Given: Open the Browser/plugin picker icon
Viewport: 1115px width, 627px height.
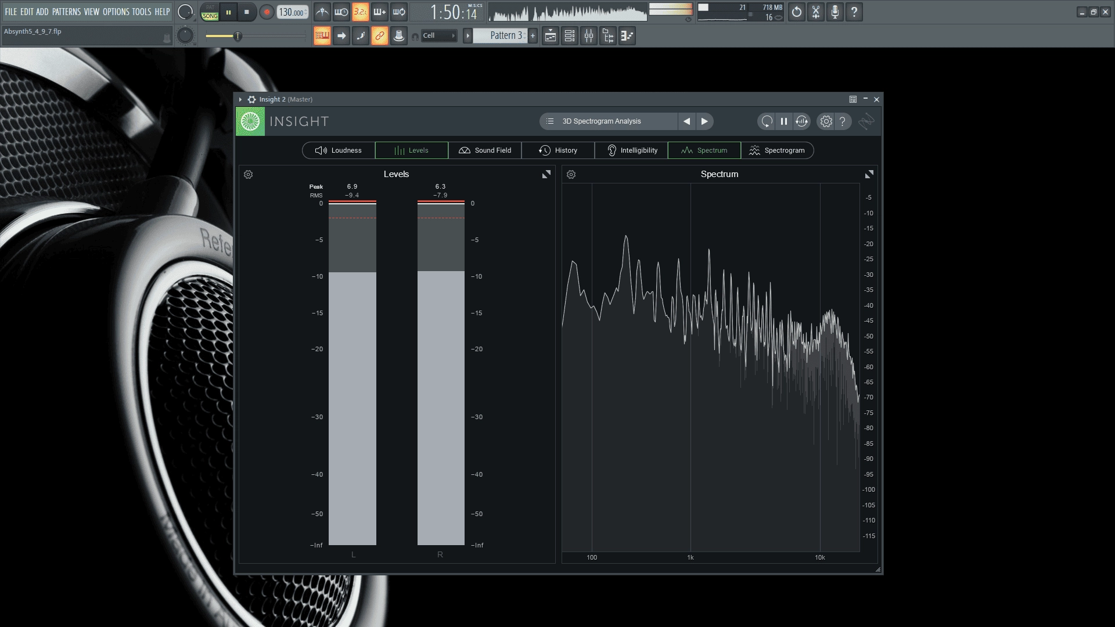Looking at the screenshot, I should (608, 36).
